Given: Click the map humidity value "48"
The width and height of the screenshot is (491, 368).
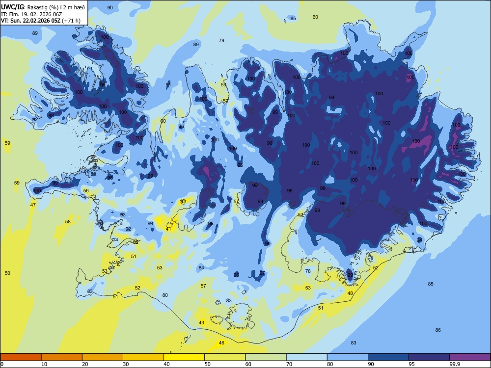Looking at the screenshot, I should coord(350,293).
